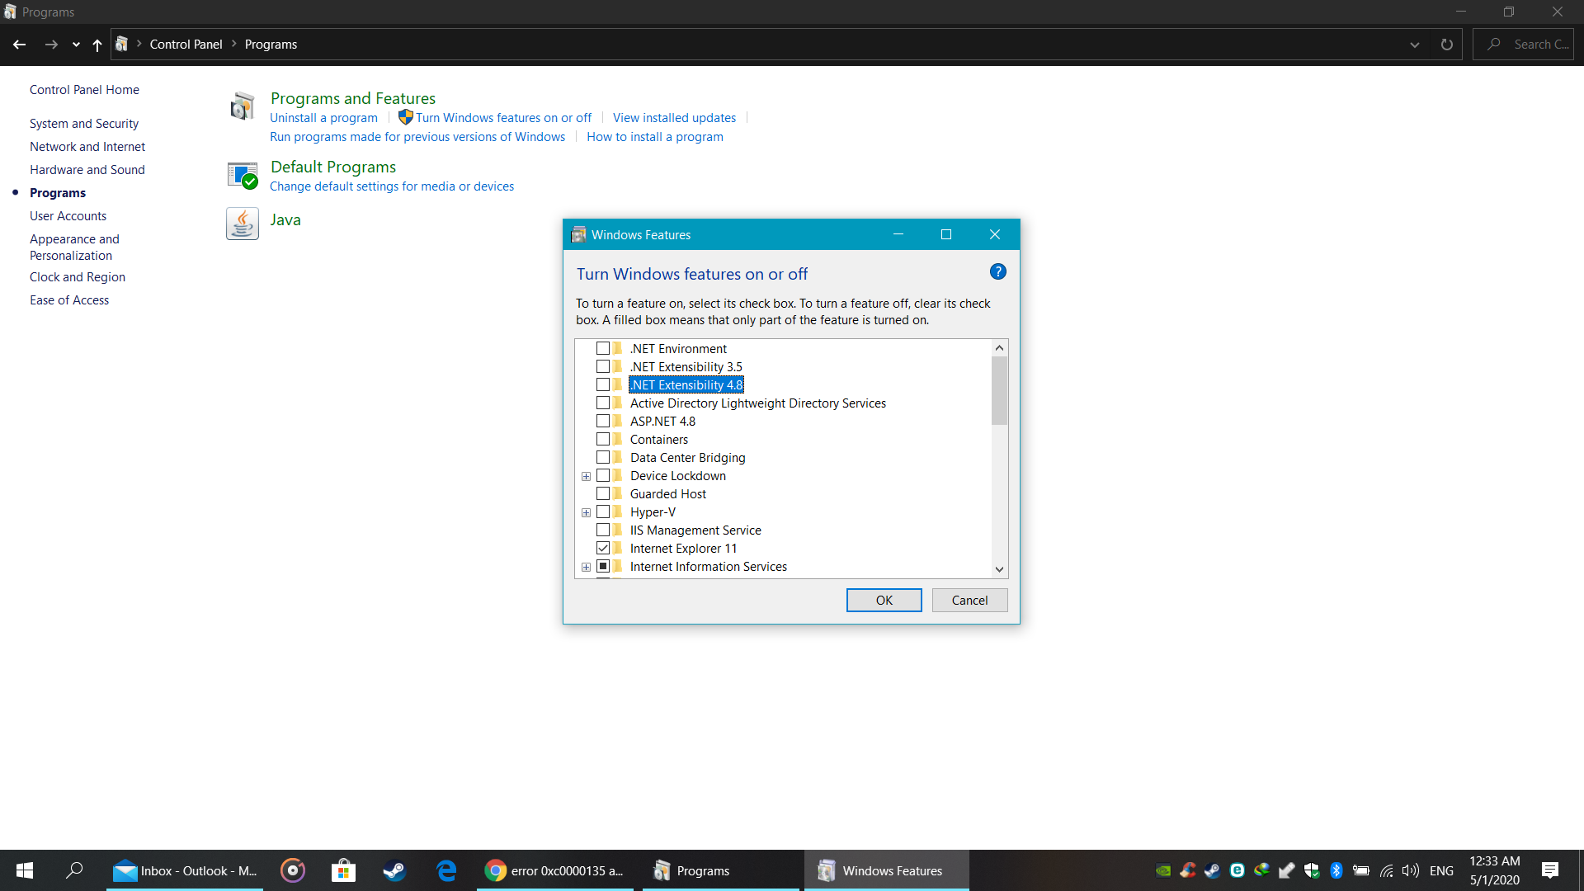Check the .NET Extensibility 3.5 box

(x=603, y=367)
